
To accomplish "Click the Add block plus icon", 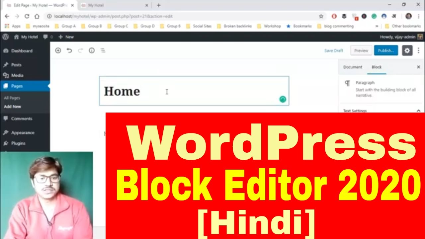I will 58,50.
